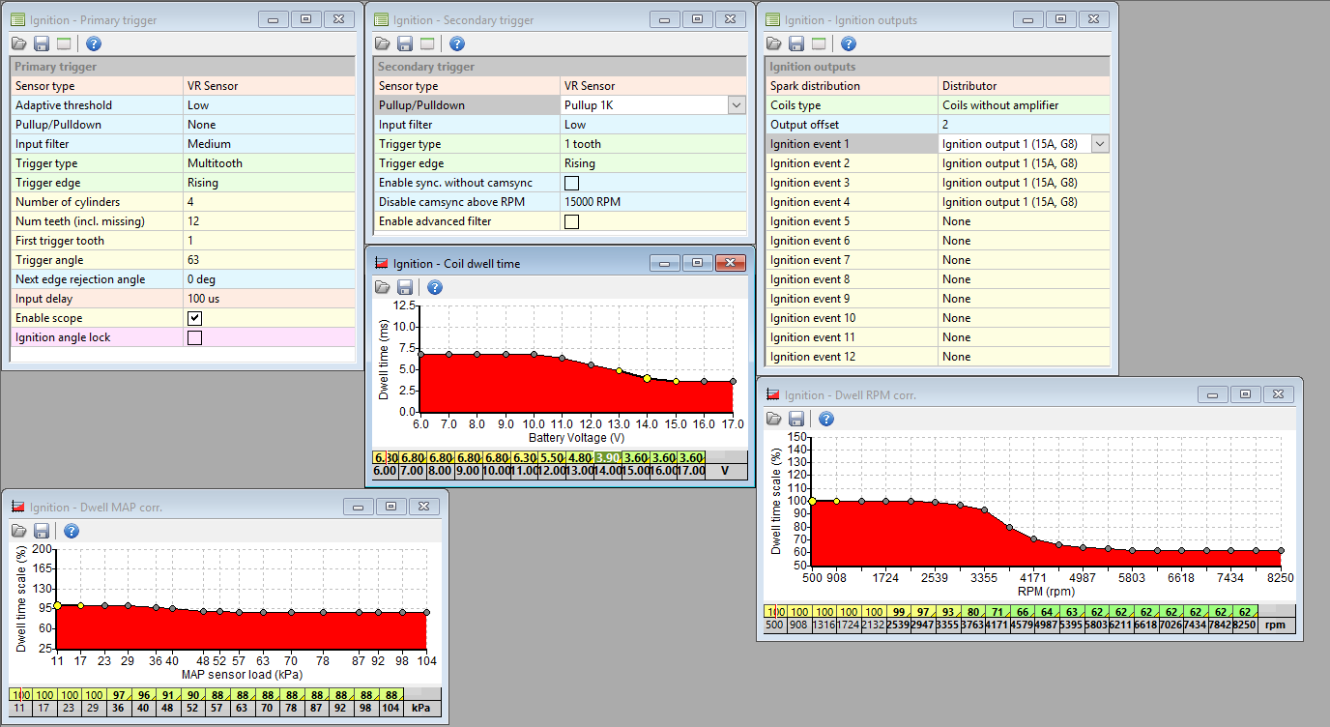Open file icon in Dwell RPM corr. window
The width and height of the screenshot is (1330, 727).
773,419
